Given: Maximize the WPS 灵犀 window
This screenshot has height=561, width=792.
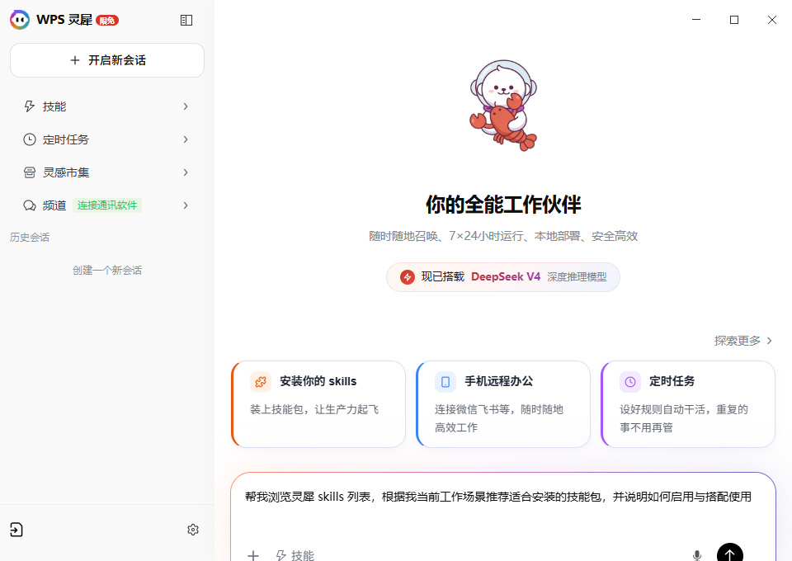Looking at the screenshot, I should [x=734, y=20].
